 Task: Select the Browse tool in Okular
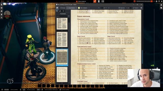coord(63,8)
